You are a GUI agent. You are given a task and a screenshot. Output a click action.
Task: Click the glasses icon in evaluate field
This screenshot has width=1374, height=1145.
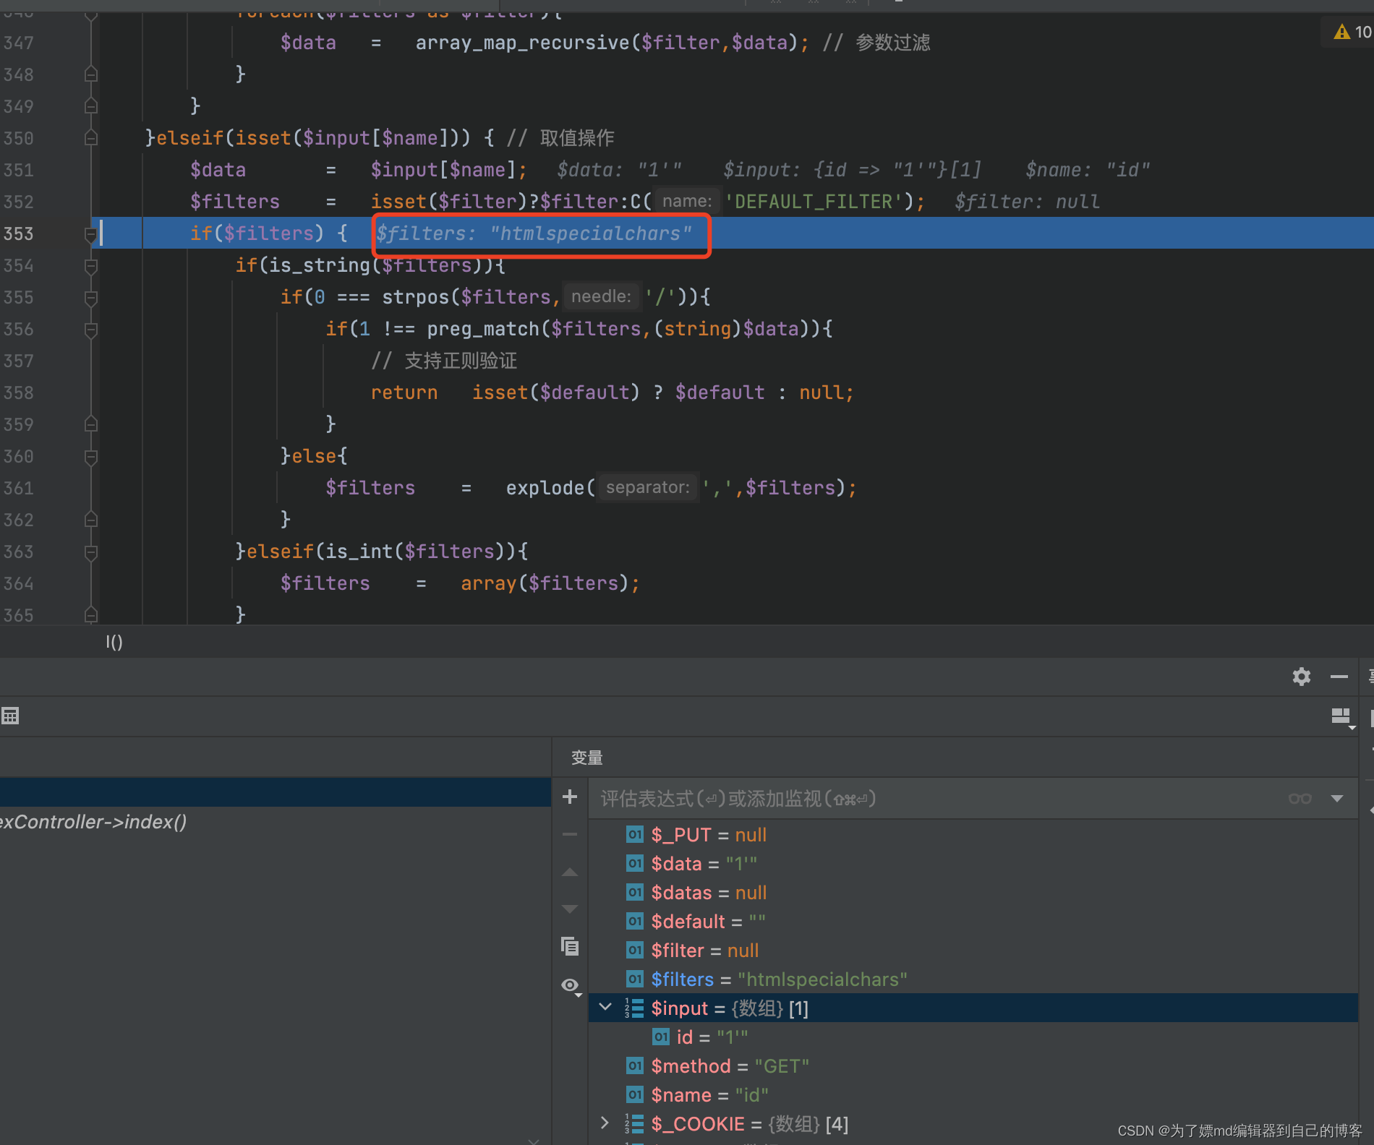1300,799
